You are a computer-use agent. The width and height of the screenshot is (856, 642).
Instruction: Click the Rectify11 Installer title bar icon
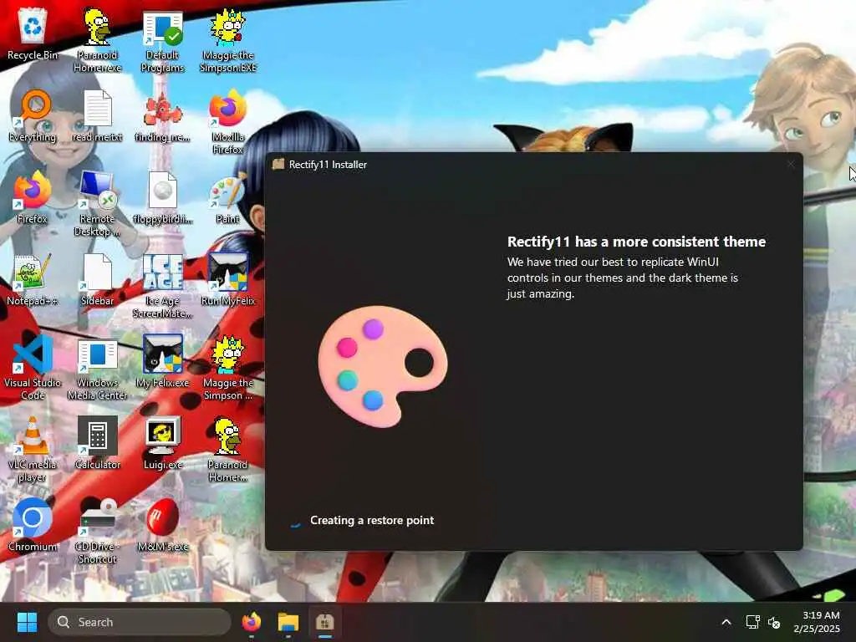click(278, 165)
